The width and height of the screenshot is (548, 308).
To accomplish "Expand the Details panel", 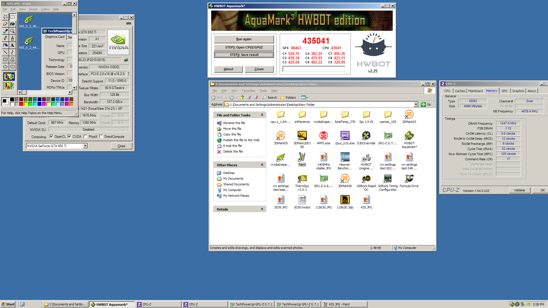I will coord(262,209).
